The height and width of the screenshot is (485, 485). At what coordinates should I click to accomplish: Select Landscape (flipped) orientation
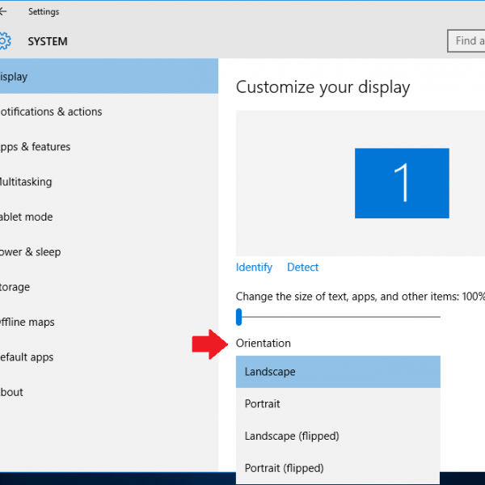[338, 436]
